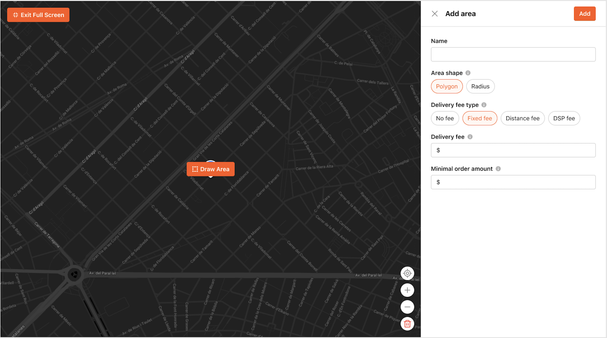This screenshot has height=338, width=607.
Task: Show info about Area shape
Action: pos(468,73)
